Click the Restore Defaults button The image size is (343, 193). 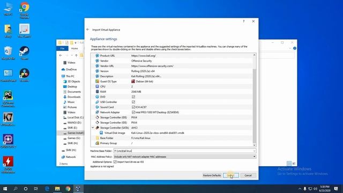212,175
